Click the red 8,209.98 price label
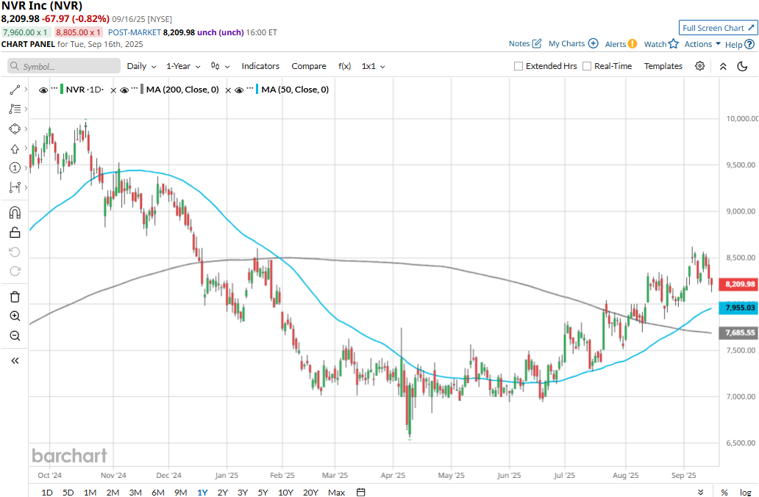 (738, 284)
